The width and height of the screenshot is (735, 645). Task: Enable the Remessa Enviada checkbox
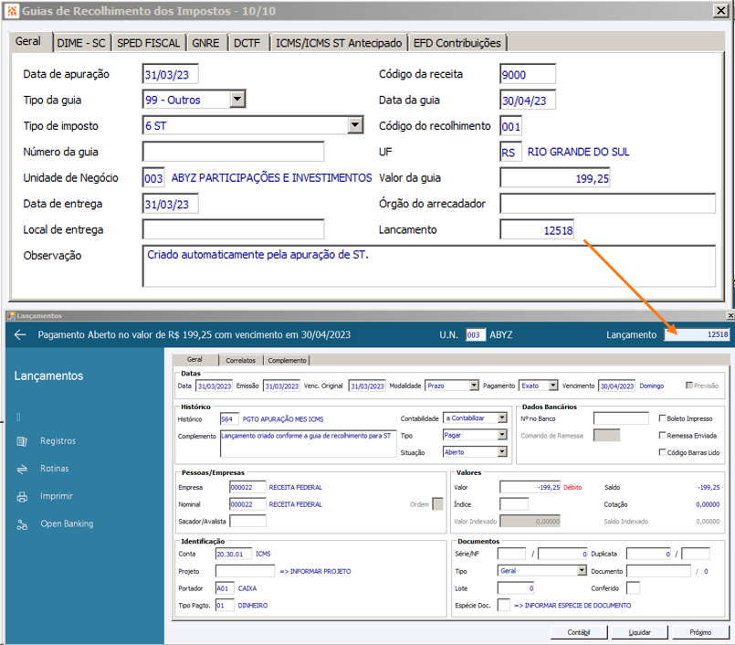(x=662, y=435)
